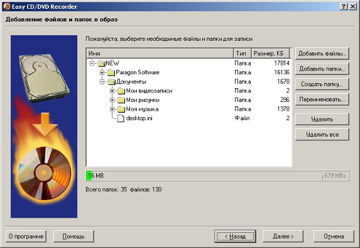Click the size value 1378
Image resolution: width=360 pixels, height=248 pixels.
coord(283,110)
